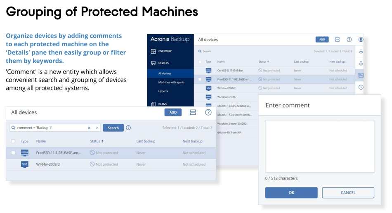Click the backup download icon on right rail
Viewport: 392px width, 213px height.
click(x=361, y=52)
